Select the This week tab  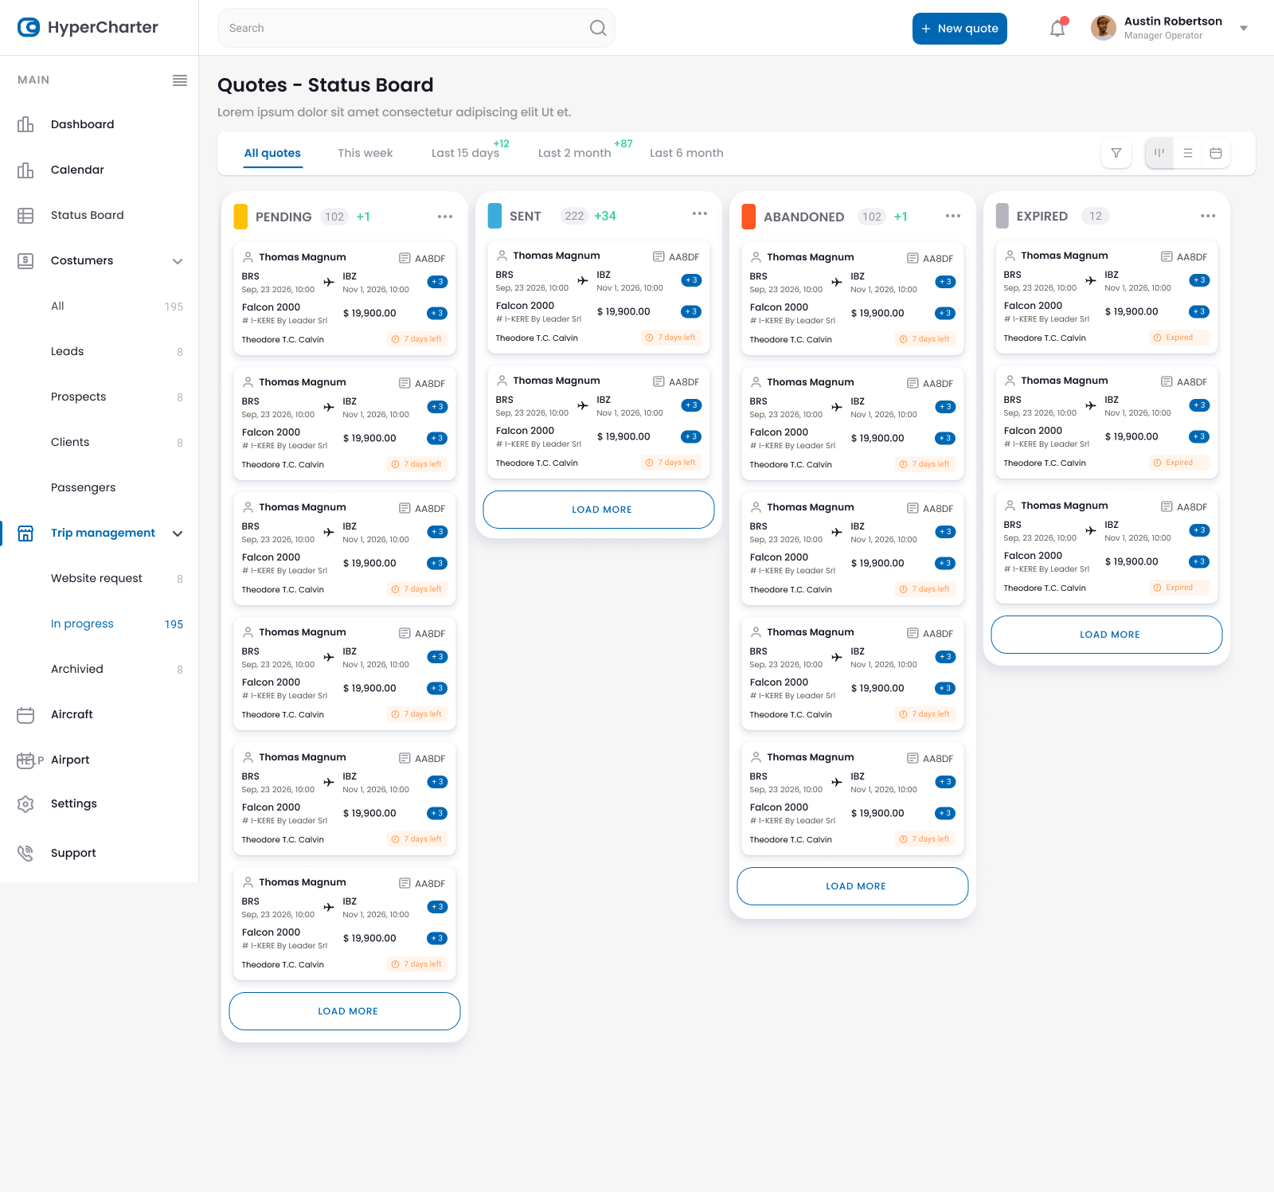pyautogui.click(x=365, y=153)
